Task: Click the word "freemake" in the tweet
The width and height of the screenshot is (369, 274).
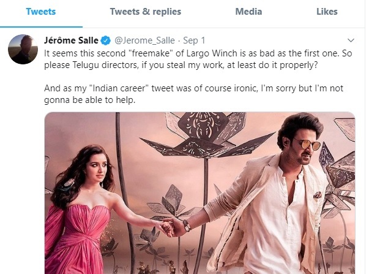Action: 150,53
